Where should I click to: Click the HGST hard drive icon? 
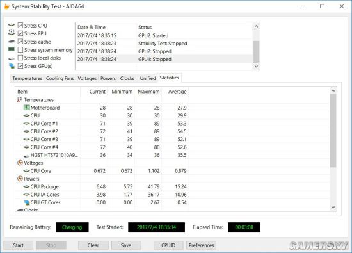(x=26, y=156)
